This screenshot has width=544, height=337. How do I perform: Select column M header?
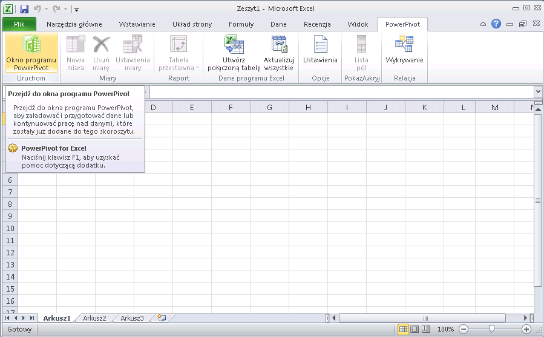(x=495, y=107)
